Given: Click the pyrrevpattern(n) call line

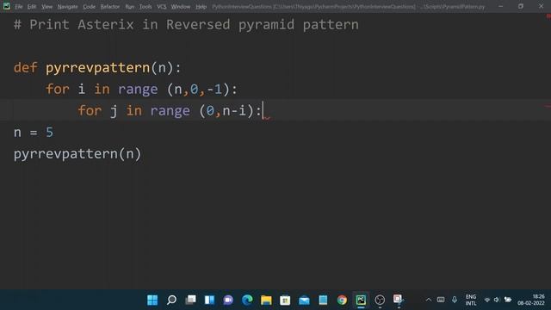Looking at the screenshot, I should [77, 154].
